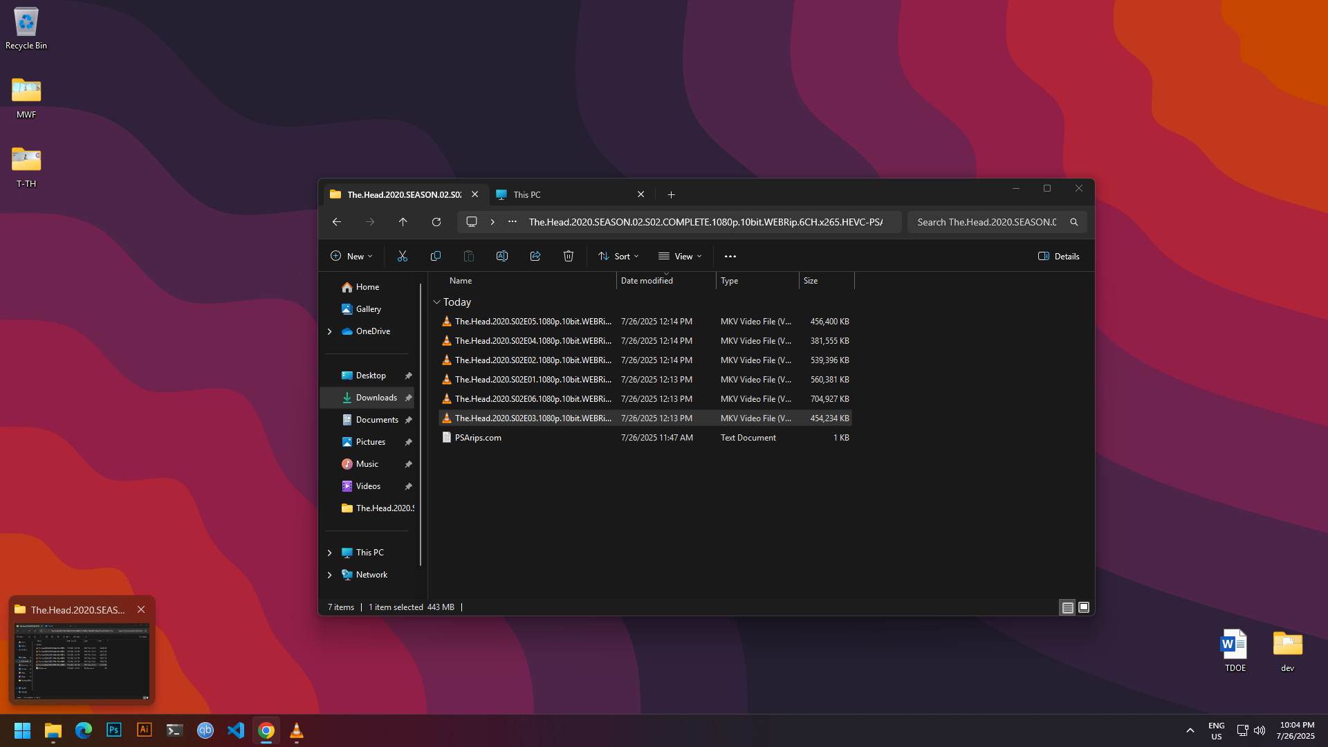Image resolution: width=1328 pixels, height=747 pixels.
Task: Click the Rename icon in toolbar
Action: tap(502, 256)
